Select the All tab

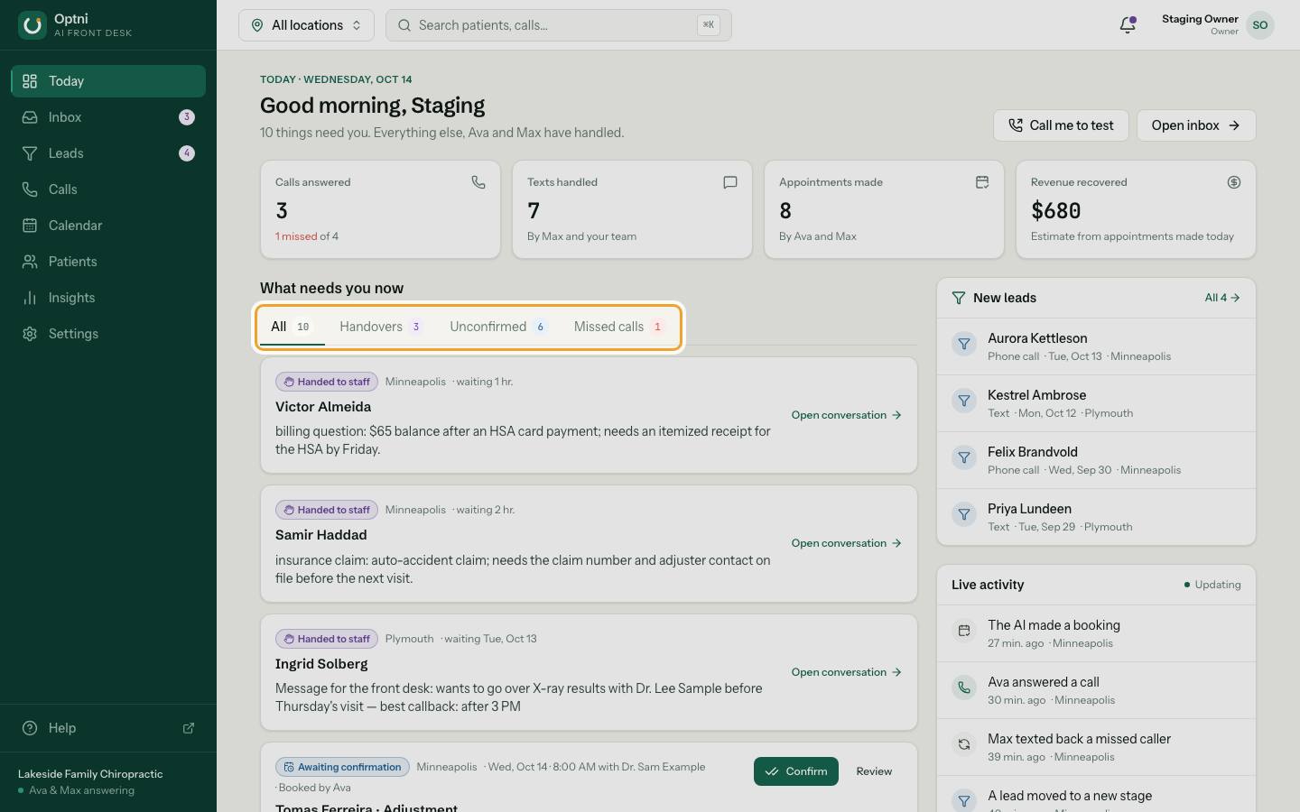click(291, 327)
